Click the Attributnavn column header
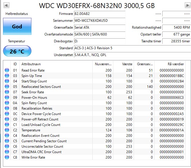The image size is (191, 168). click(56, 64)
